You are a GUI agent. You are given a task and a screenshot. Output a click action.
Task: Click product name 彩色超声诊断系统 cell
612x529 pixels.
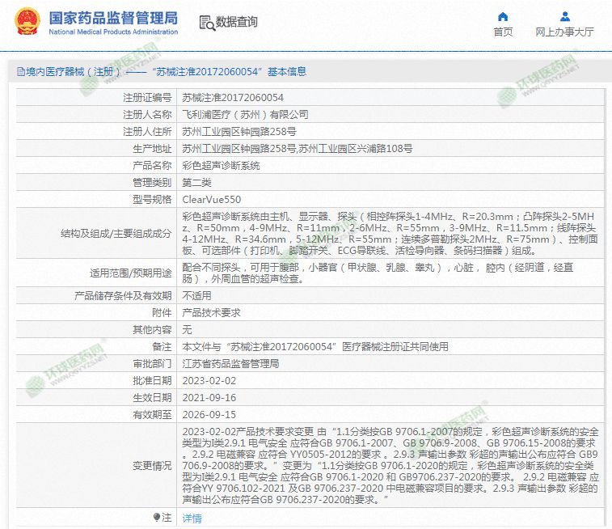[222, 165]
